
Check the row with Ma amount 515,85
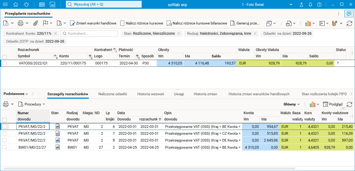point(4,133)
